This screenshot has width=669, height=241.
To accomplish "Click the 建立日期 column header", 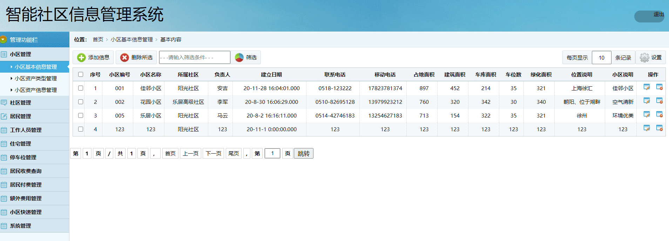I will [x=271, y=74].
